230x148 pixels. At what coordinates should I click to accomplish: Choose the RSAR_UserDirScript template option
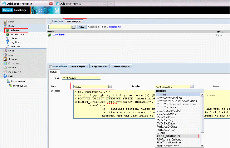pyautogui.click(x=178, y=139)
